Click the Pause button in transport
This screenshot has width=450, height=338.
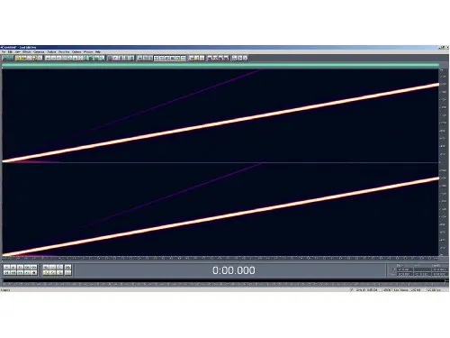[x=20, y=267]
